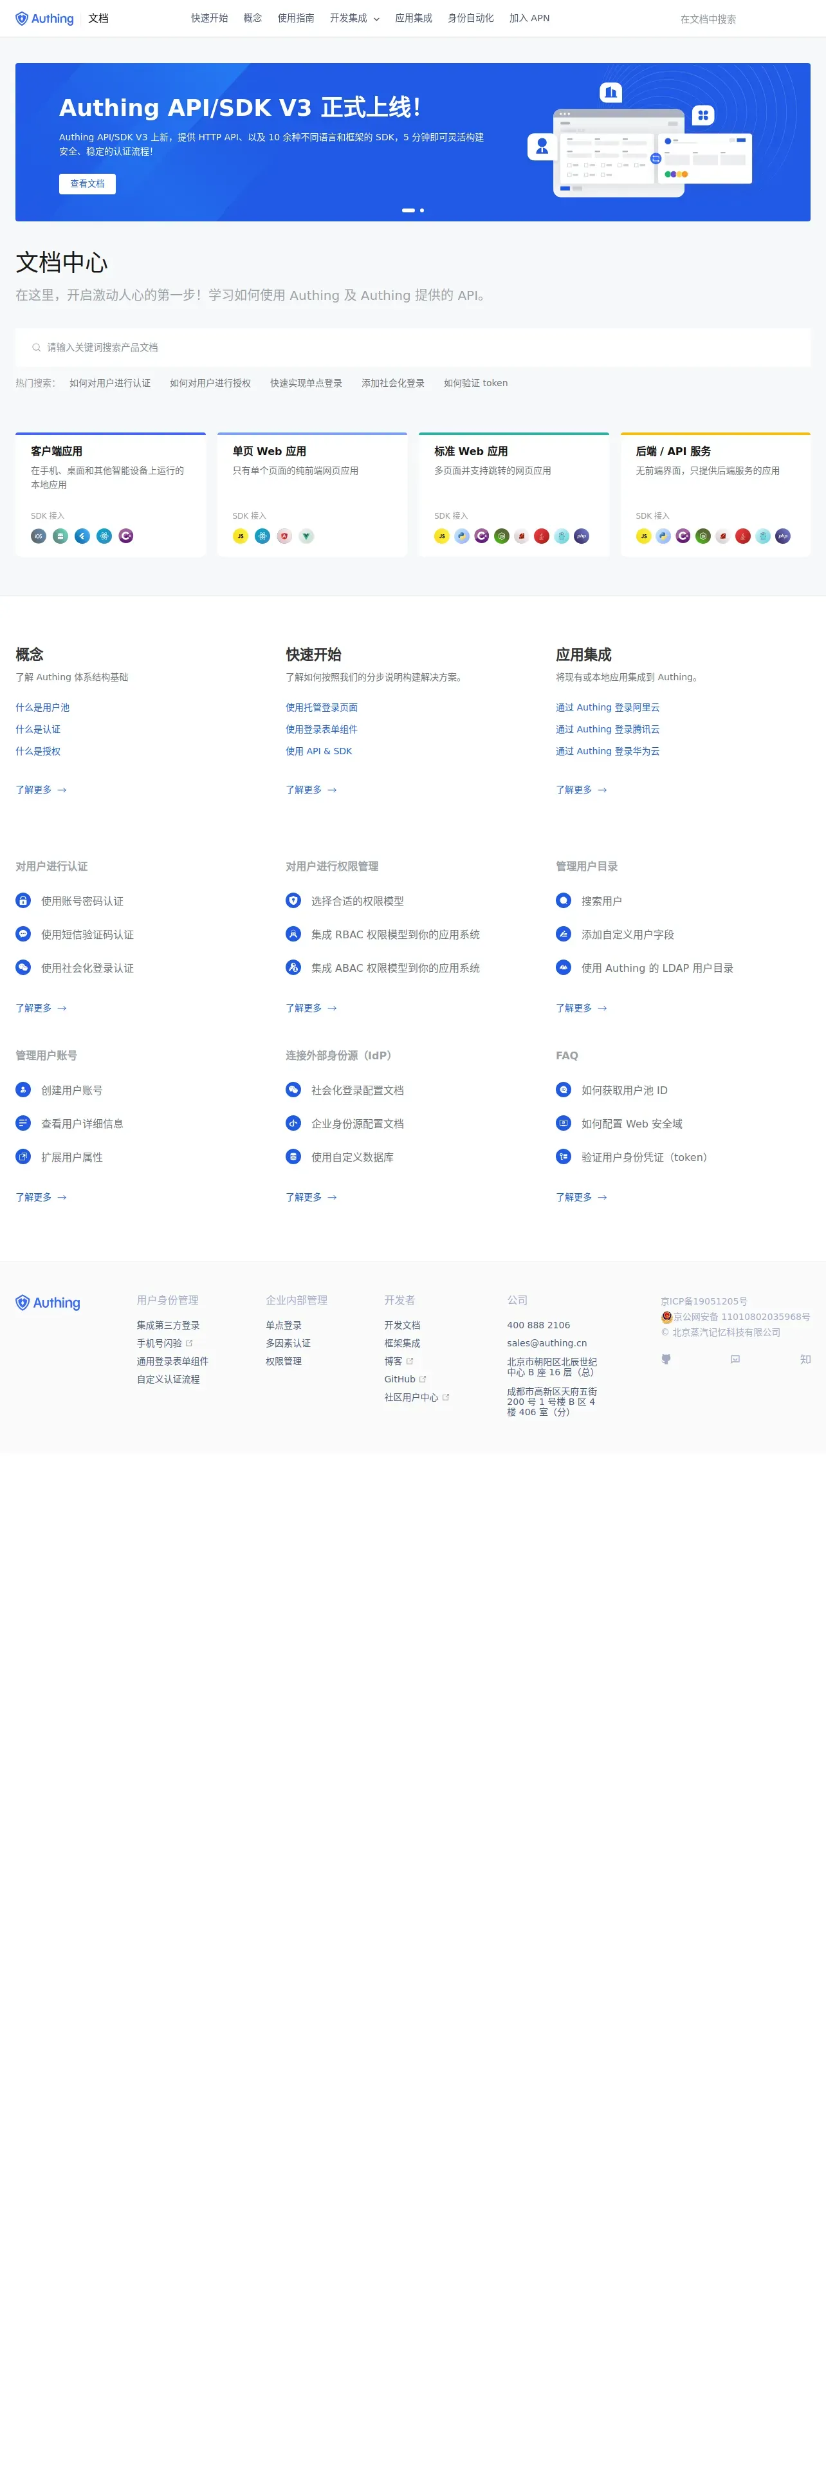Open the Flutter SDK icon in 客户端应用 card
Image resolution: width=826 pixels, height=2479 pixels.
point(83,536)
